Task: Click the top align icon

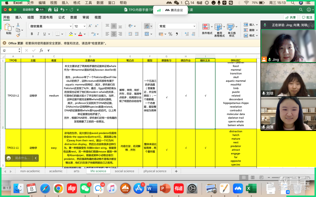Action: [107, 26]
